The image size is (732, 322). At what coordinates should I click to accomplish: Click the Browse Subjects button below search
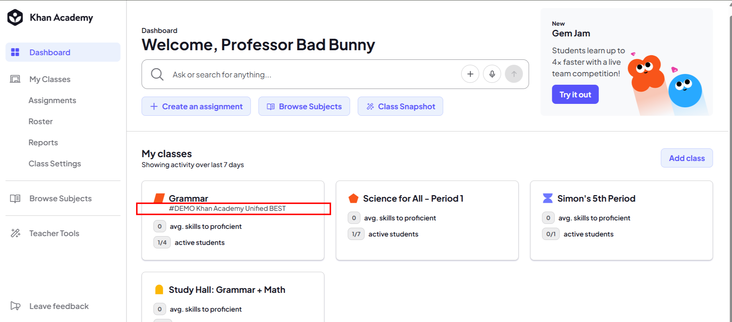pyautogui.click(x=304, y=106)
